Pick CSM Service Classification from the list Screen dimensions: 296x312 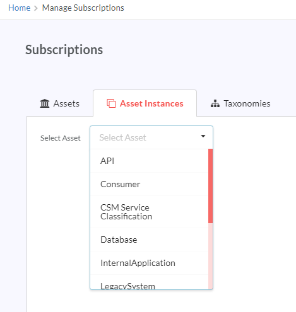[150, 212]
